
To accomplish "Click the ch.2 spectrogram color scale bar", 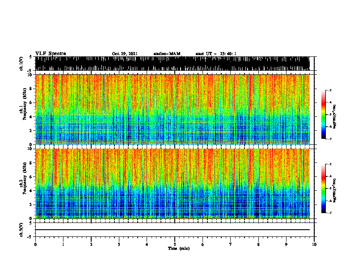I will click(324, 188).
